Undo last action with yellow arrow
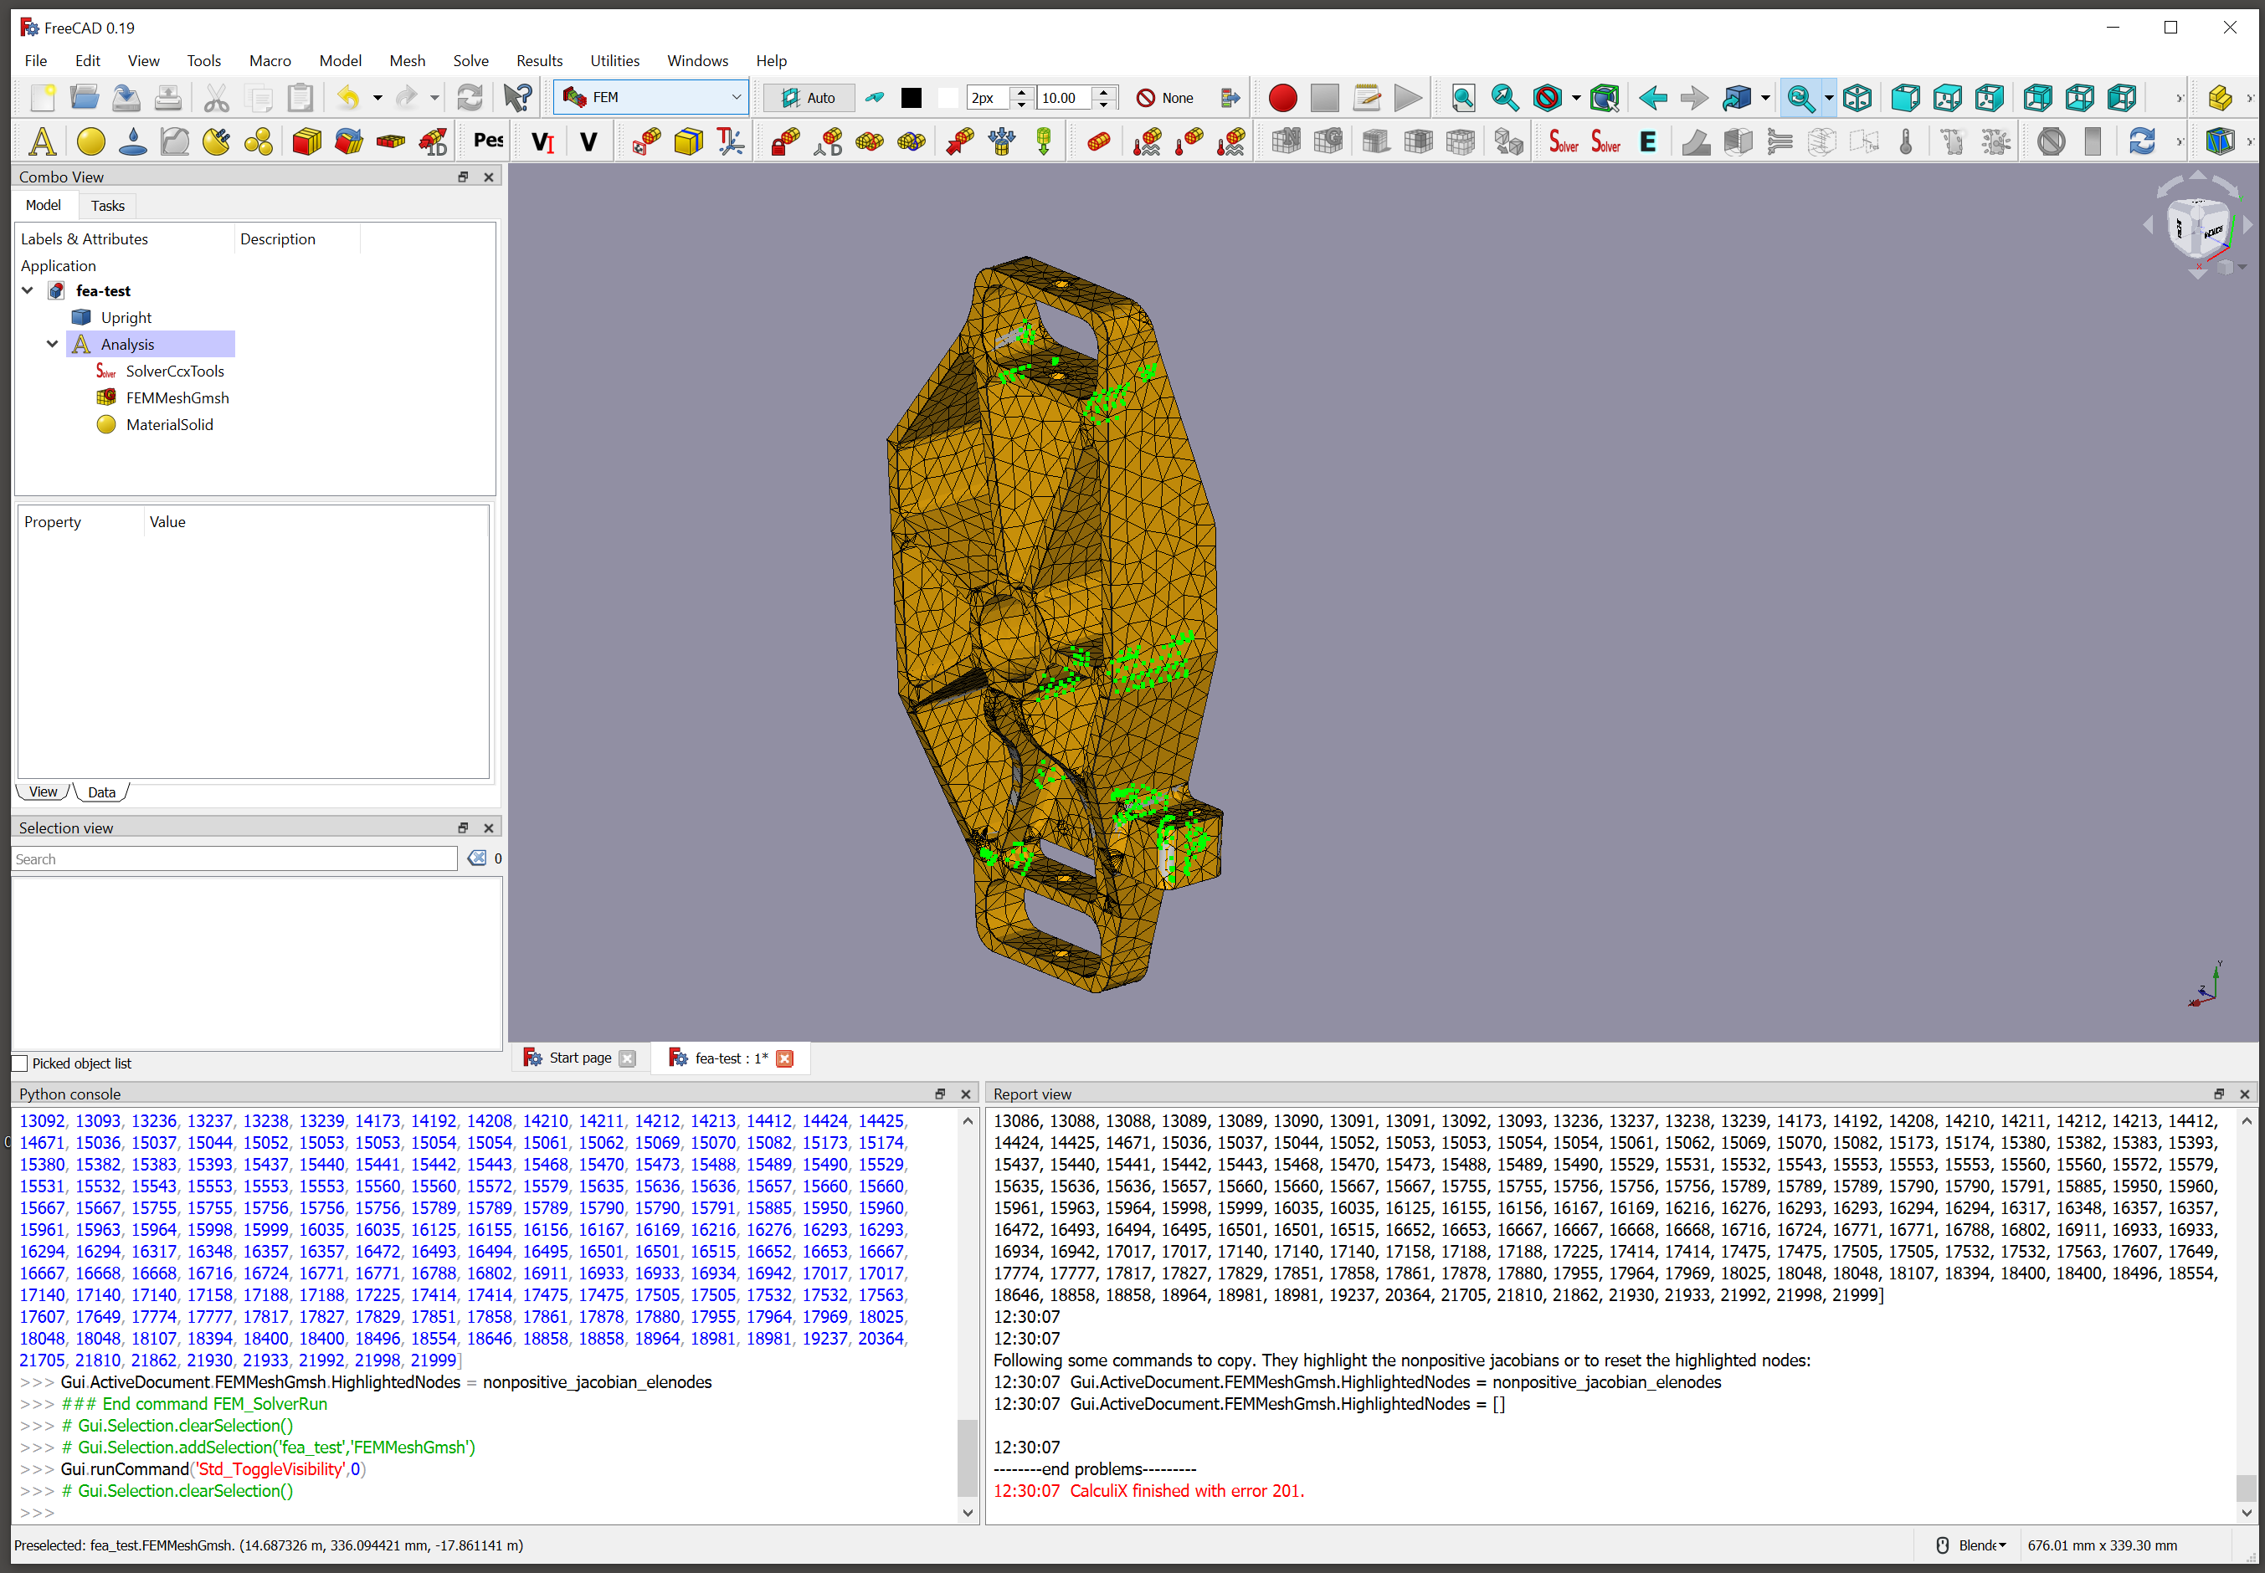2265x1573 pixels. [348, 98]
